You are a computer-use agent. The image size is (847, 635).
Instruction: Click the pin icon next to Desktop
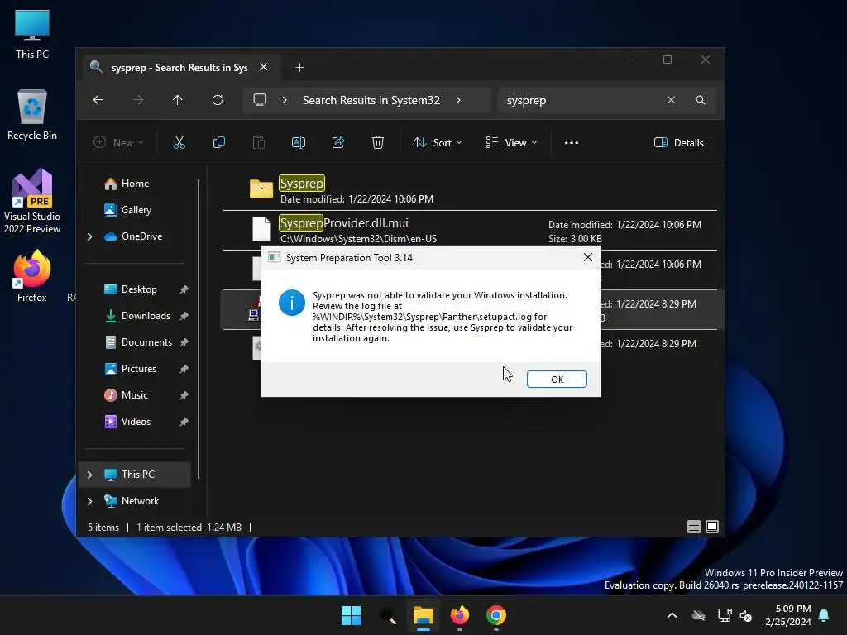[x=184, y=289]
